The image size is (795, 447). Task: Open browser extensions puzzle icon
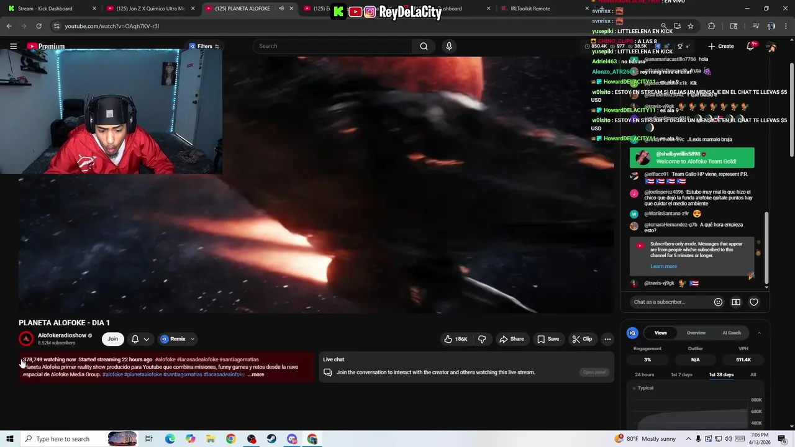pos(712,26)
